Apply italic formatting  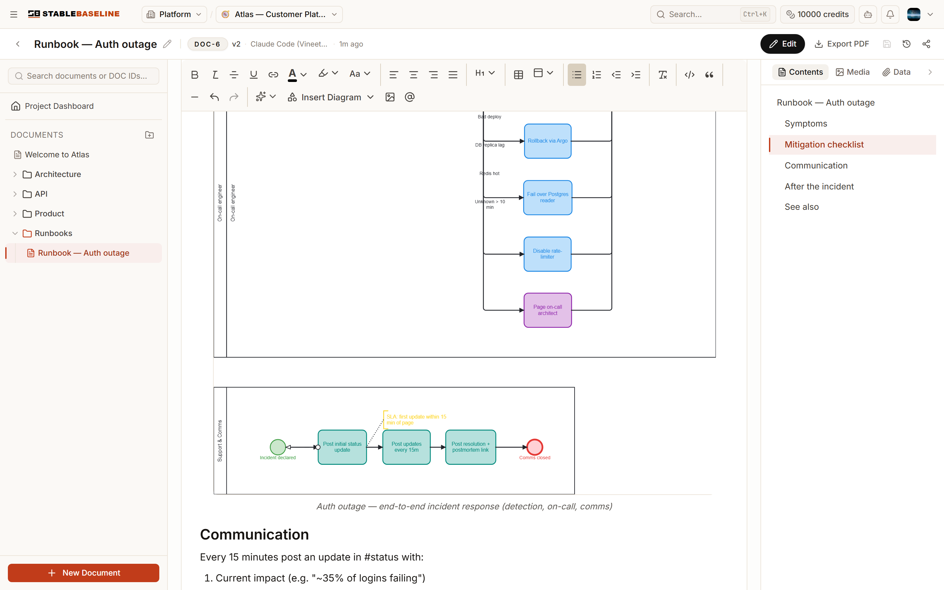pos(215,74)
